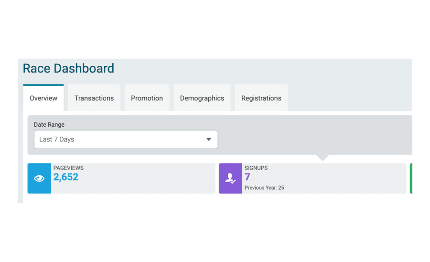Click the purple Signups user-check icon
Screen dimensions: 430x262
(x=230, y=178)
